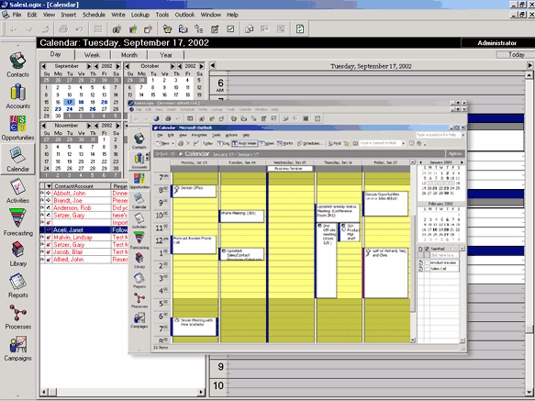The width and height of the screenshot is (535, 401).
Task: Click Contacts icon in the inner SalesLogix window
Action: 139,141
